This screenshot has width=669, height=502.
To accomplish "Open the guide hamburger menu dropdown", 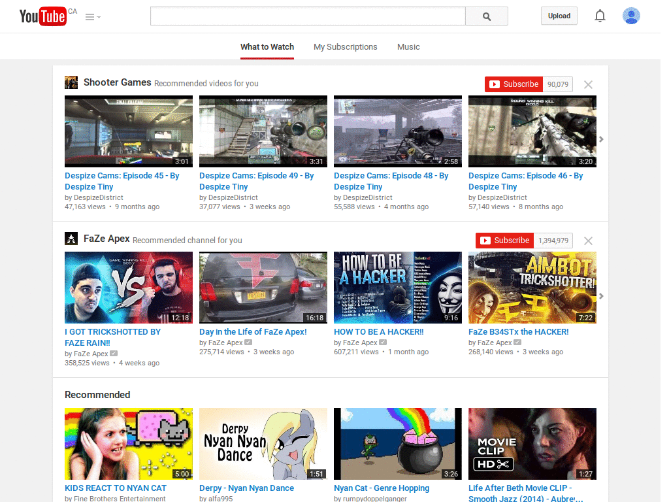I will (x=93, y=17).
